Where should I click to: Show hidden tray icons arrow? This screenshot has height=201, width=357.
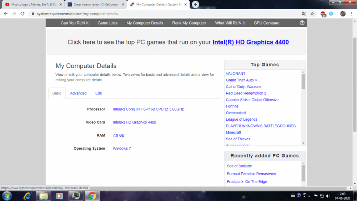(309, 196)
